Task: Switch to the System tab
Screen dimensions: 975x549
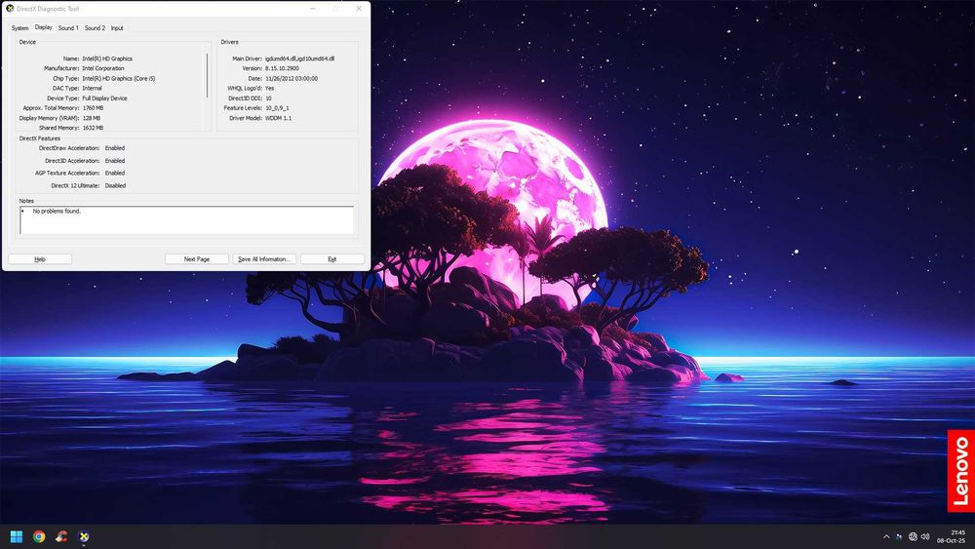Action: [19, 28]
